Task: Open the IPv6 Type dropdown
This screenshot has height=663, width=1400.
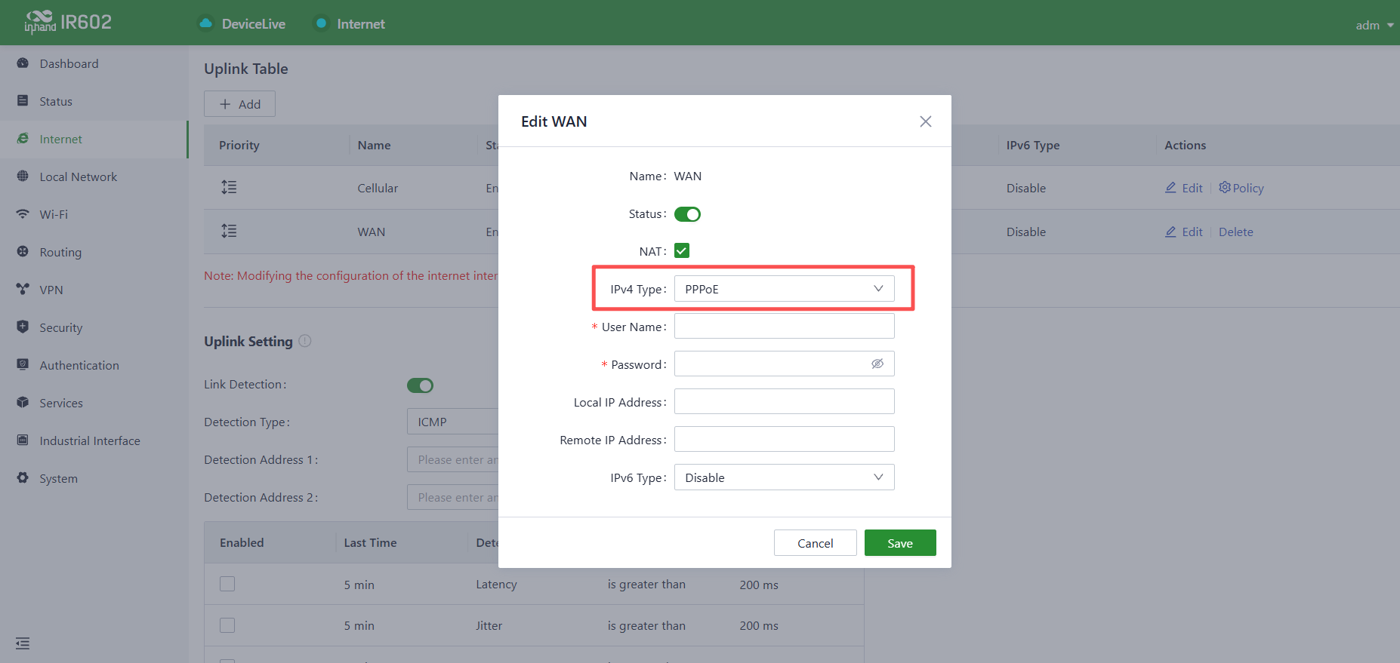Action: [x=784, y=477]
